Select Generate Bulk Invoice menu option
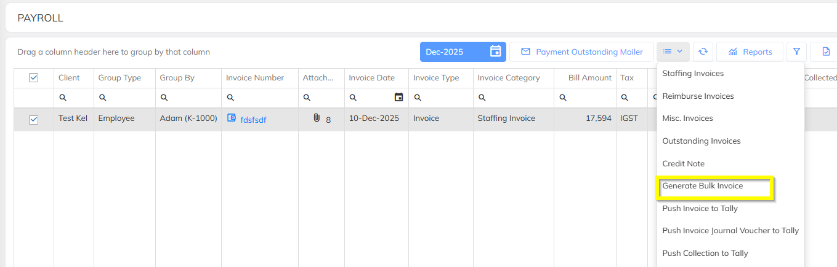The height and width of the screenshot is (267, 837). [x=703, y=186]
